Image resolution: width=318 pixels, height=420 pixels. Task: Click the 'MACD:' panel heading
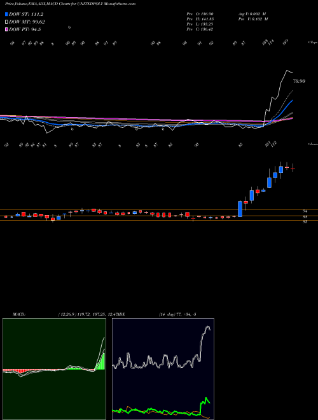coord(19,314)
